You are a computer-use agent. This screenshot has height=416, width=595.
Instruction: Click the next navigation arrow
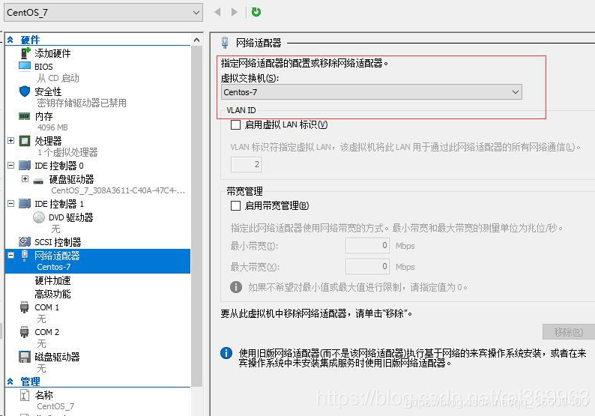(235, 12)
